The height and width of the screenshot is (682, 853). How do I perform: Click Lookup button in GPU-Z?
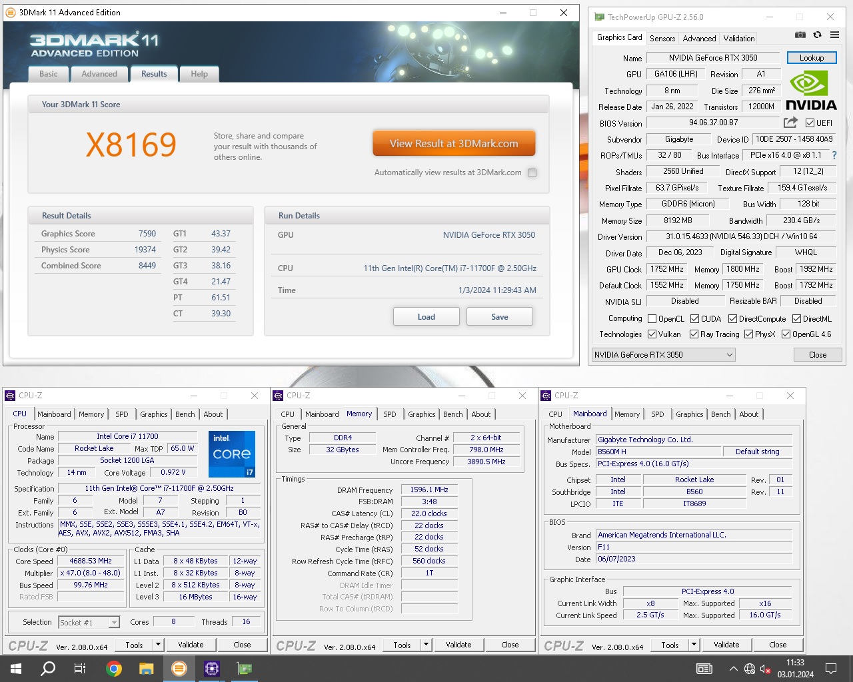tap(812, 58)
